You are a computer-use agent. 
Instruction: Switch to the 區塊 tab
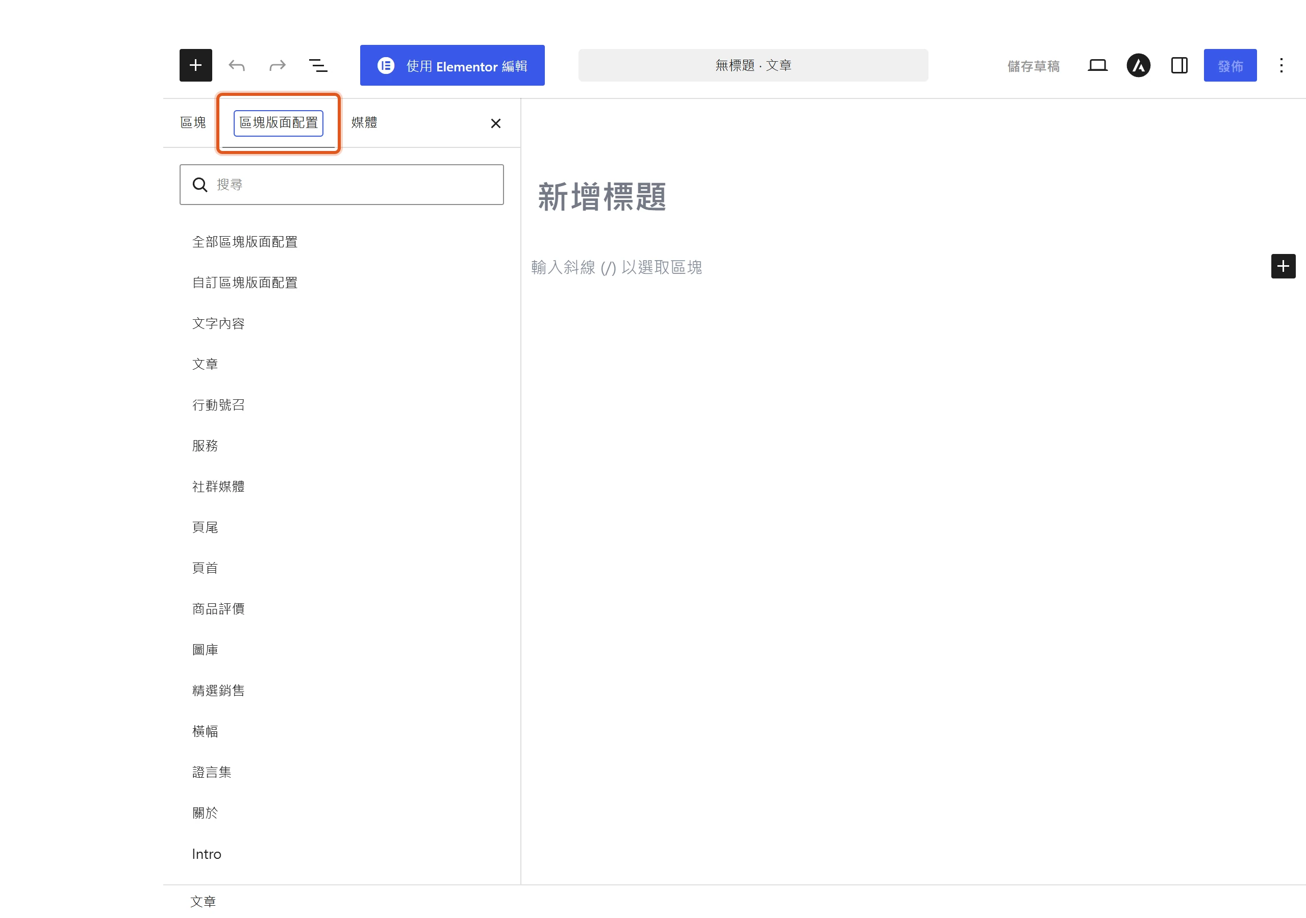[193, 122]
